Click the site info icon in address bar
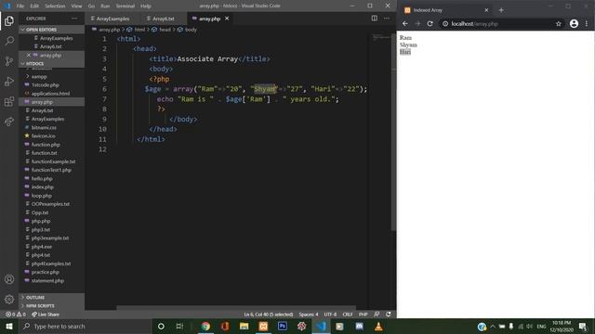 [x=445, y=23]
